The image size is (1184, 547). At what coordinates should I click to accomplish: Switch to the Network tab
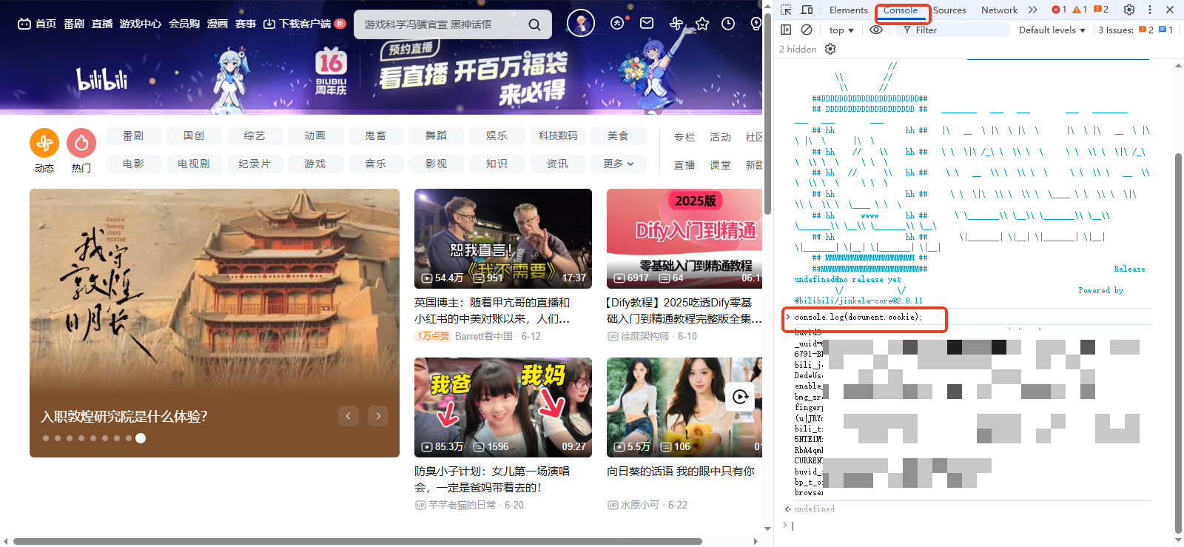coord(999,10)
